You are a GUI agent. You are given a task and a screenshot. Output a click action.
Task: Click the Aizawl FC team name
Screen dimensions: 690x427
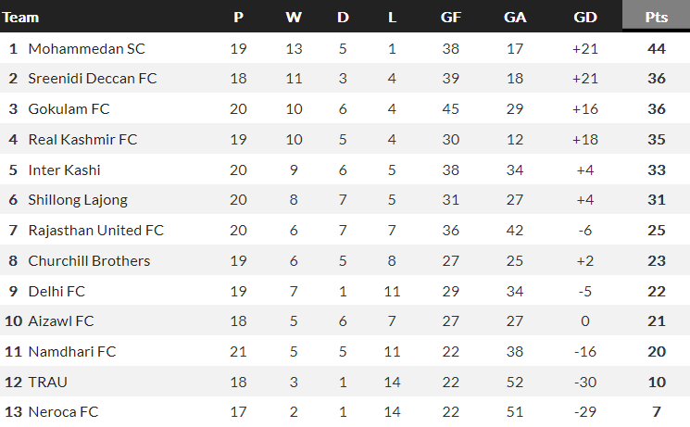point(61,321)
